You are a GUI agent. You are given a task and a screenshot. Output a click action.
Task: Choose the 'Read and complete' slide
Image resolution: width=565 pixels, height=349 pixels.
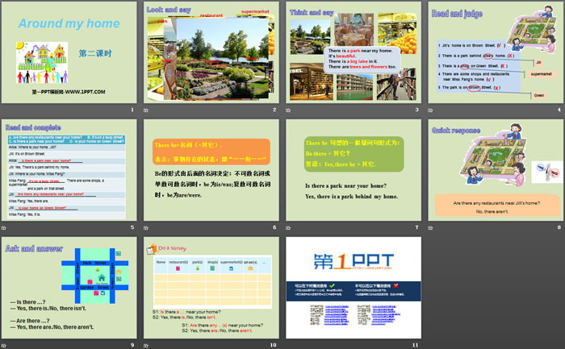(x=69, y=169)
